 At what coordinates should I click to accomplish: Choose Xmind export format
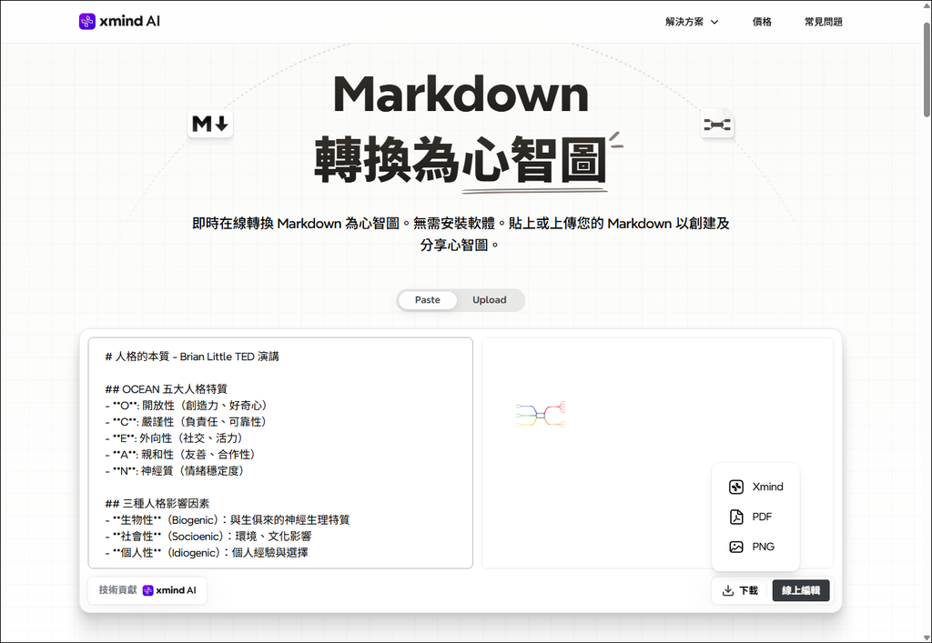tap(755, 487)
